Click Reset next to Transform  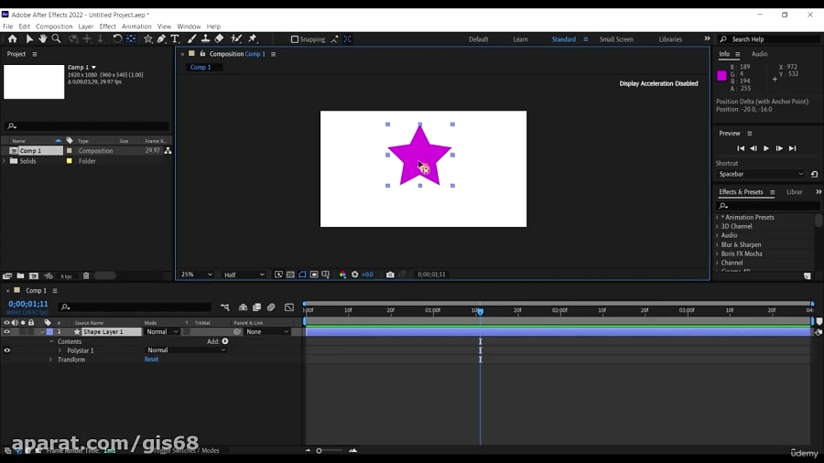click(x=151, y=360)
